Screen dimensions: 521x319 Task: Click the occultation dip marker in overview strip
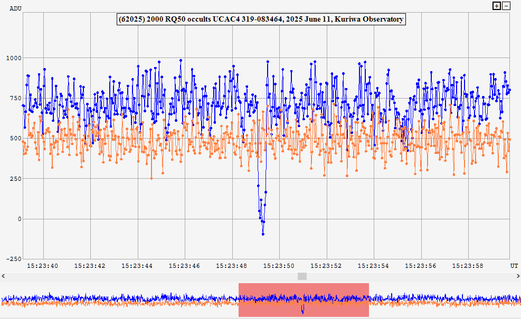302,310
